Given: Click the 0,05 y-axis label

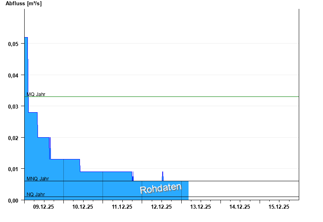Looking at the screenshot, I should pos(13,44).
